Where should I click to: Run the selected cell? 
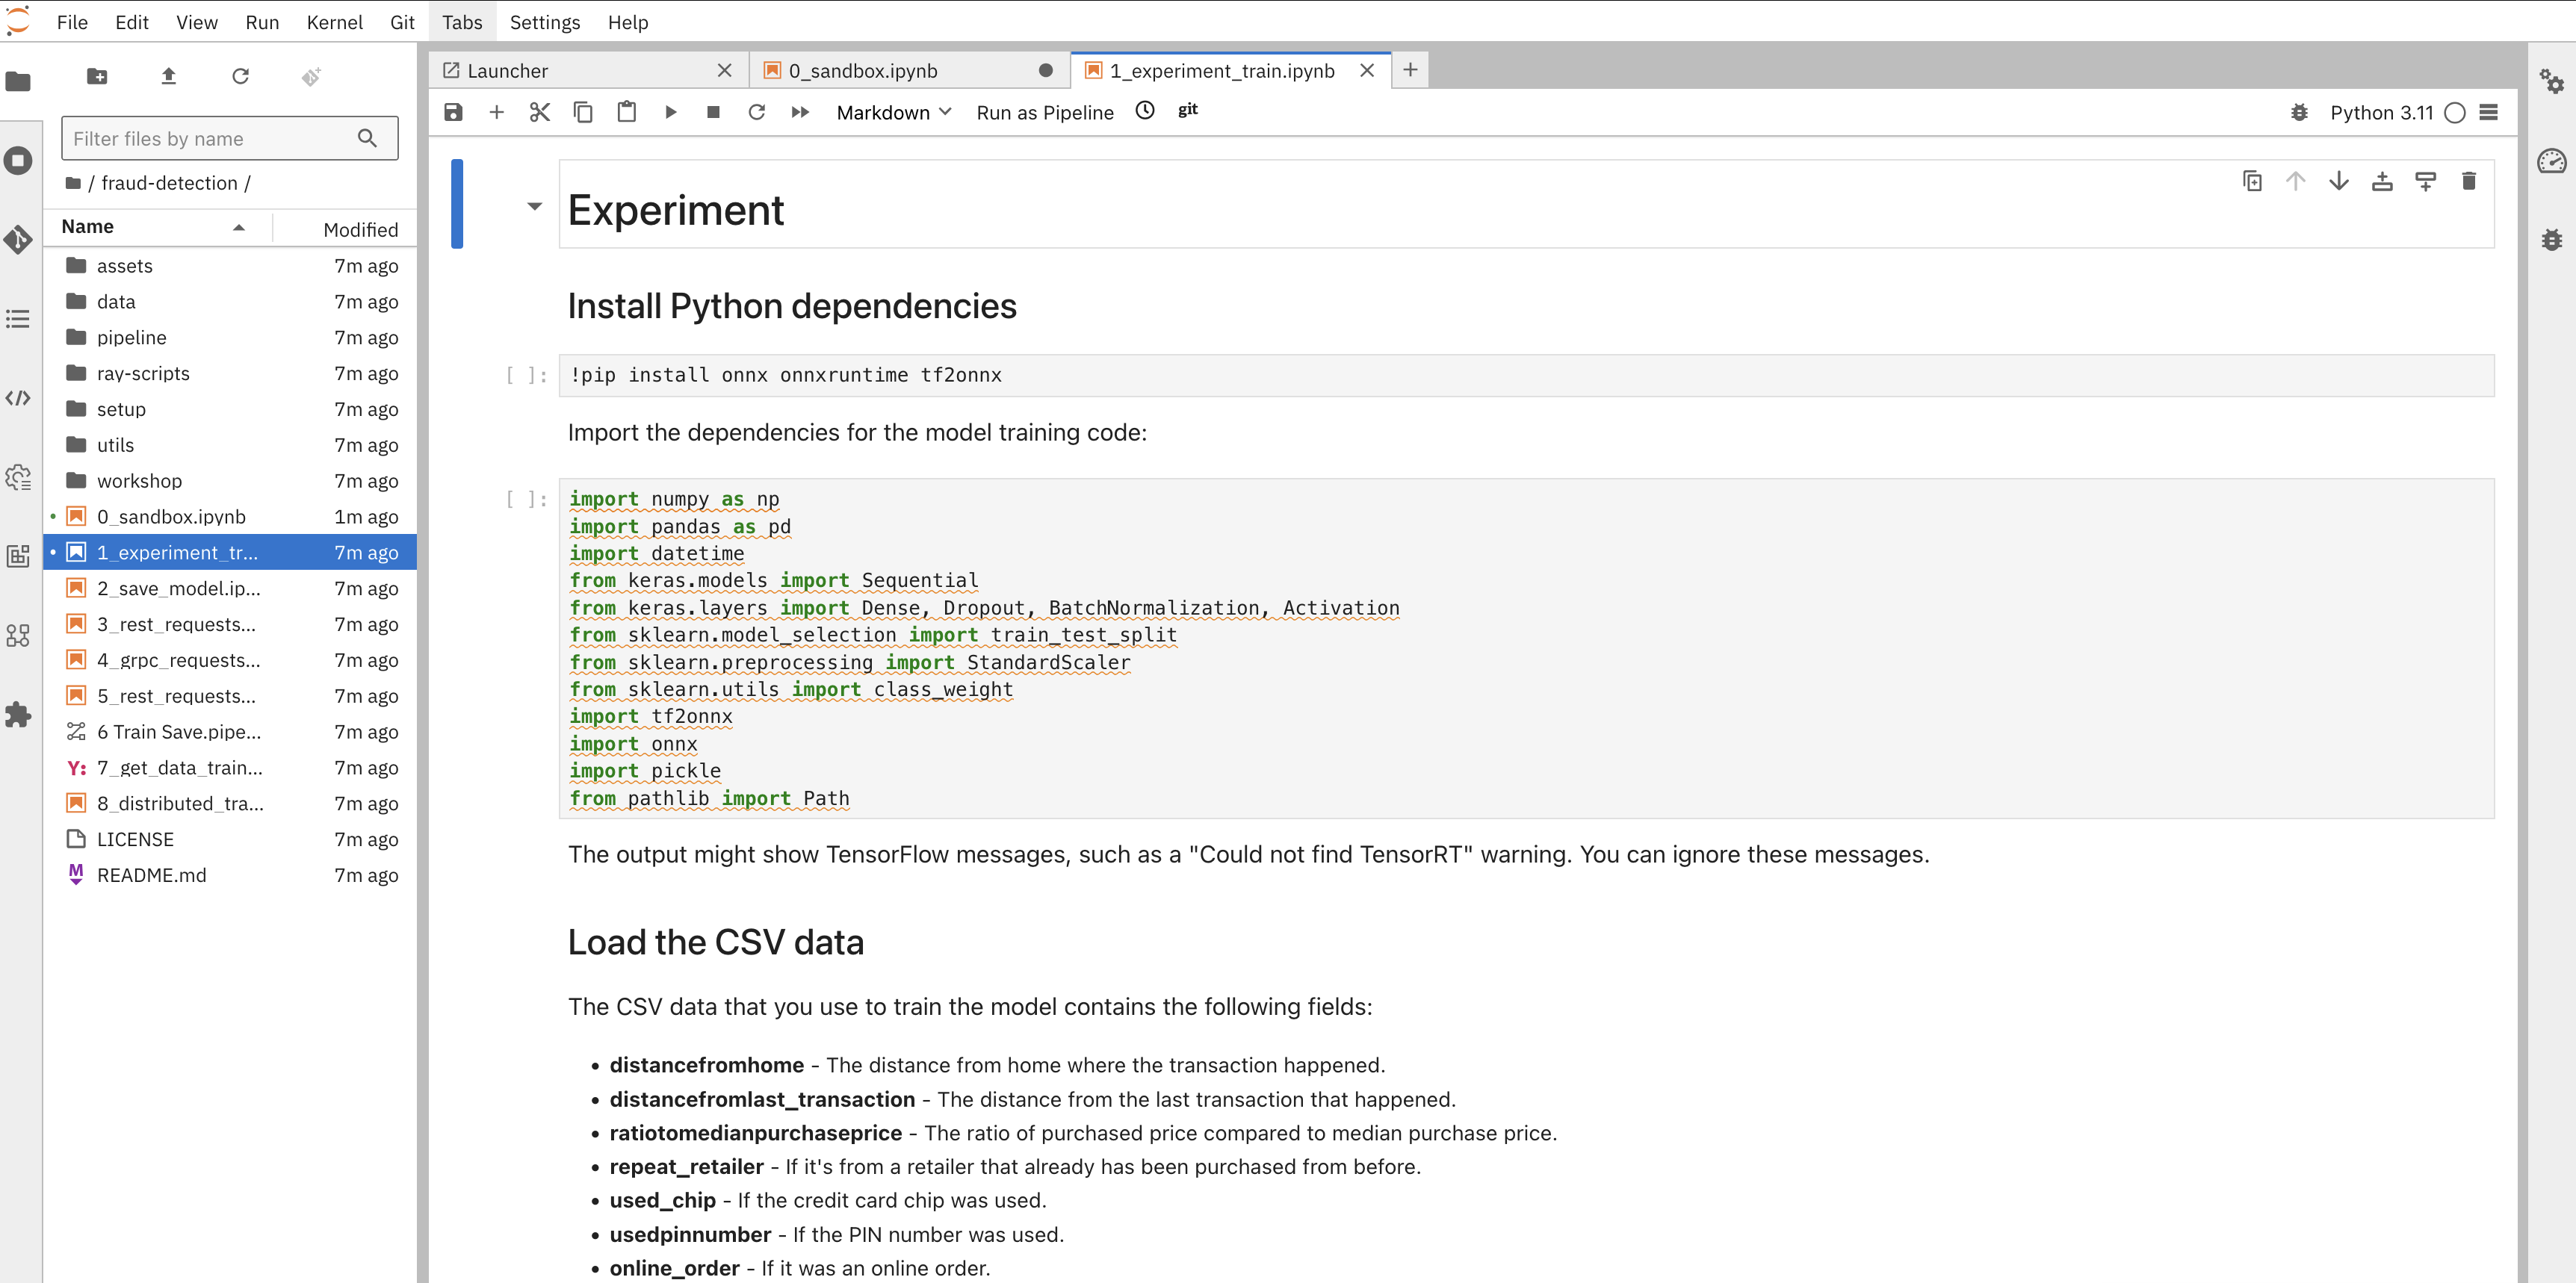(670, 112)
